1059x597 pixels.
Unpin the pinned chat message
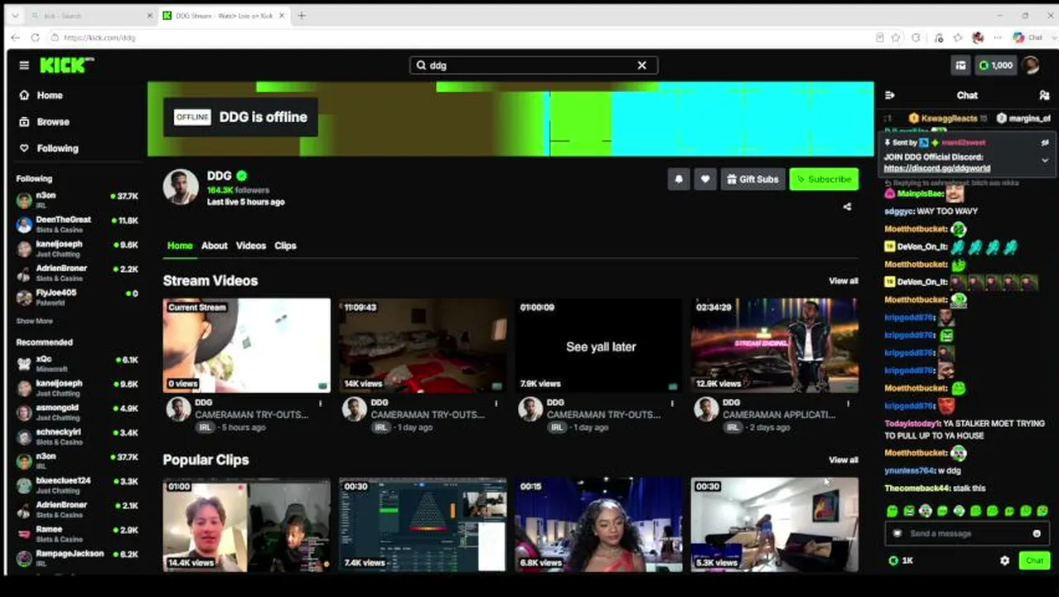[1045, 143]
